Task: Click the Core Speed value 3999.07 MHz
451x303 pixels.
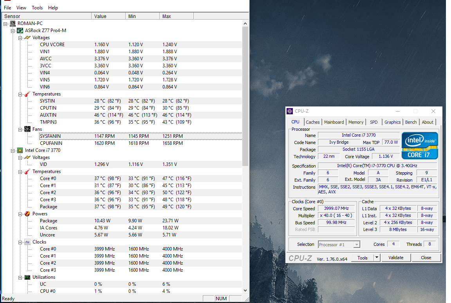Action: coord(336,208)
